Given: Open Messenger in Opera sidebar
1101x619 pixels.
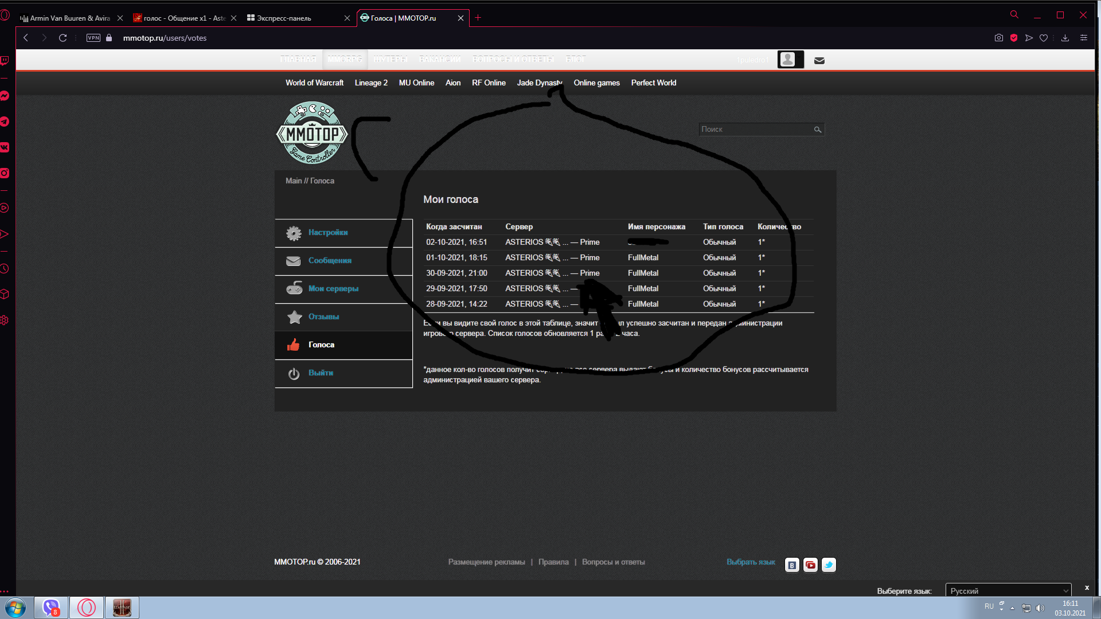Looking at the screenshot, I should [5, 96].
